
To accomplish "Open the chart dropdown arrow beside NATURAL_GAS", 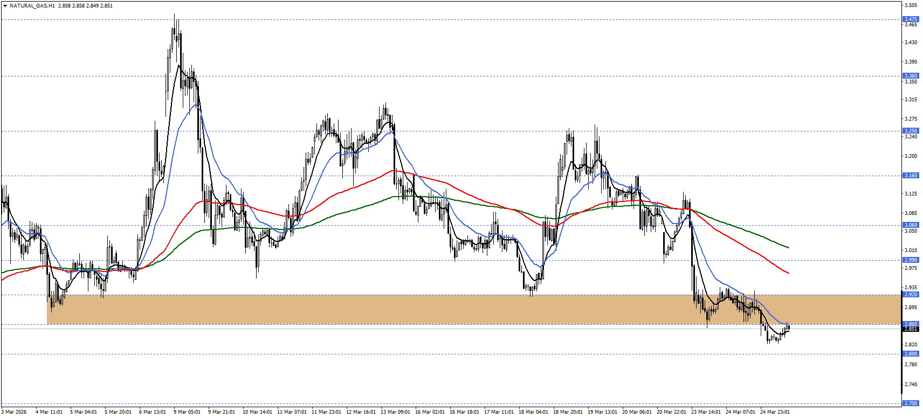I will point(5,6).
